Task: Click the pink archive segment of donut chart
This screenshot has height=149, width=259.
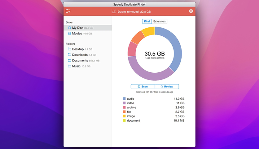Action: point(132,49)
